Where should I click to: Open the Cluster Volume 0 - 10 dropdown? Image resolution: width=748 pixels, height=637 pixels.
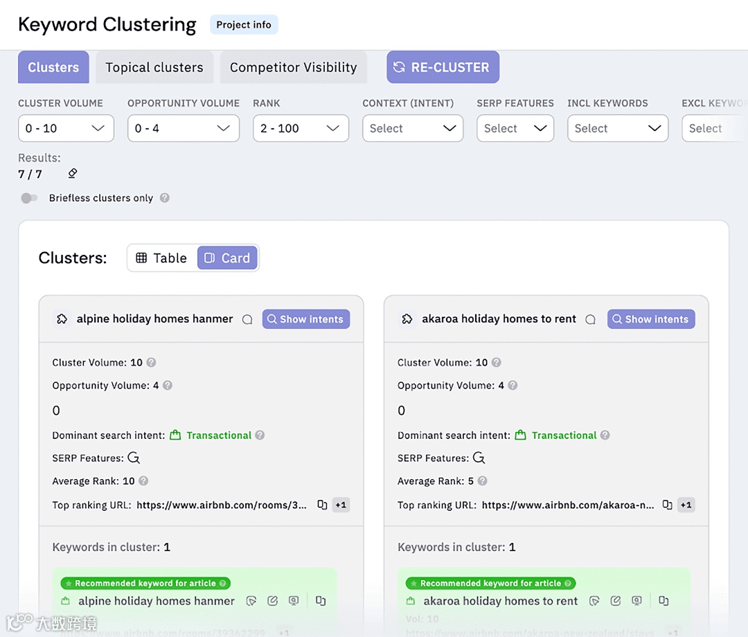pyautogui.click(x=66, y=128)
